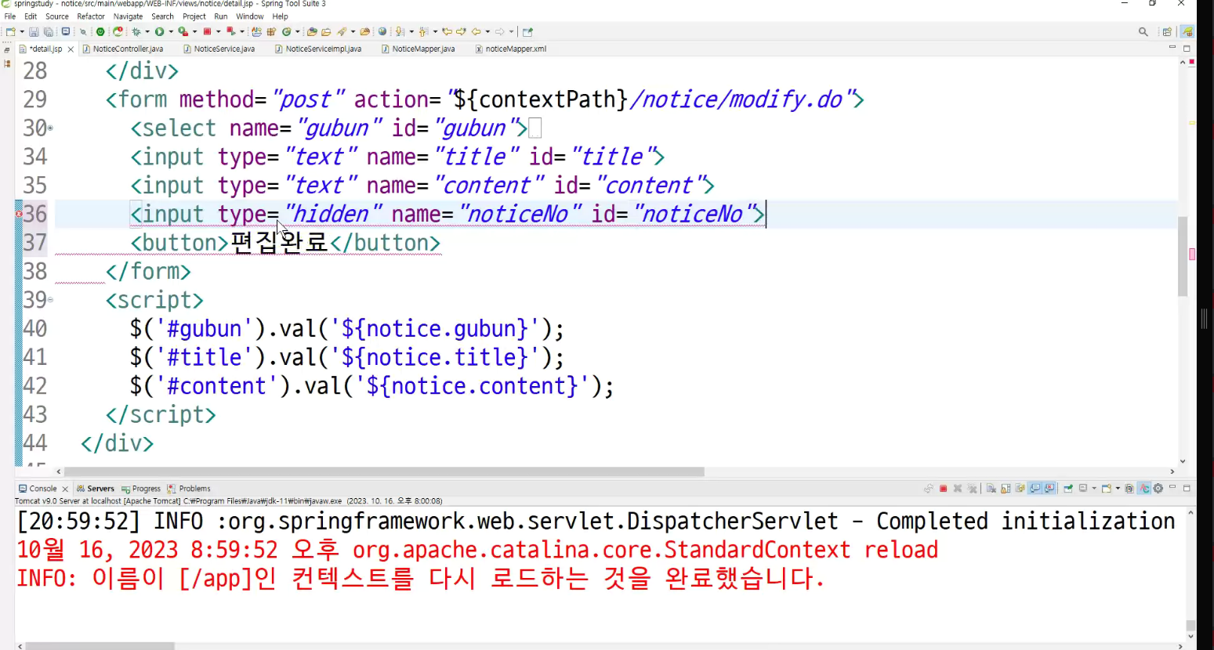1214x650 pixels.
Task: Click the New file wizard icon
Action: pyautogui.click(x=10, y=32)
